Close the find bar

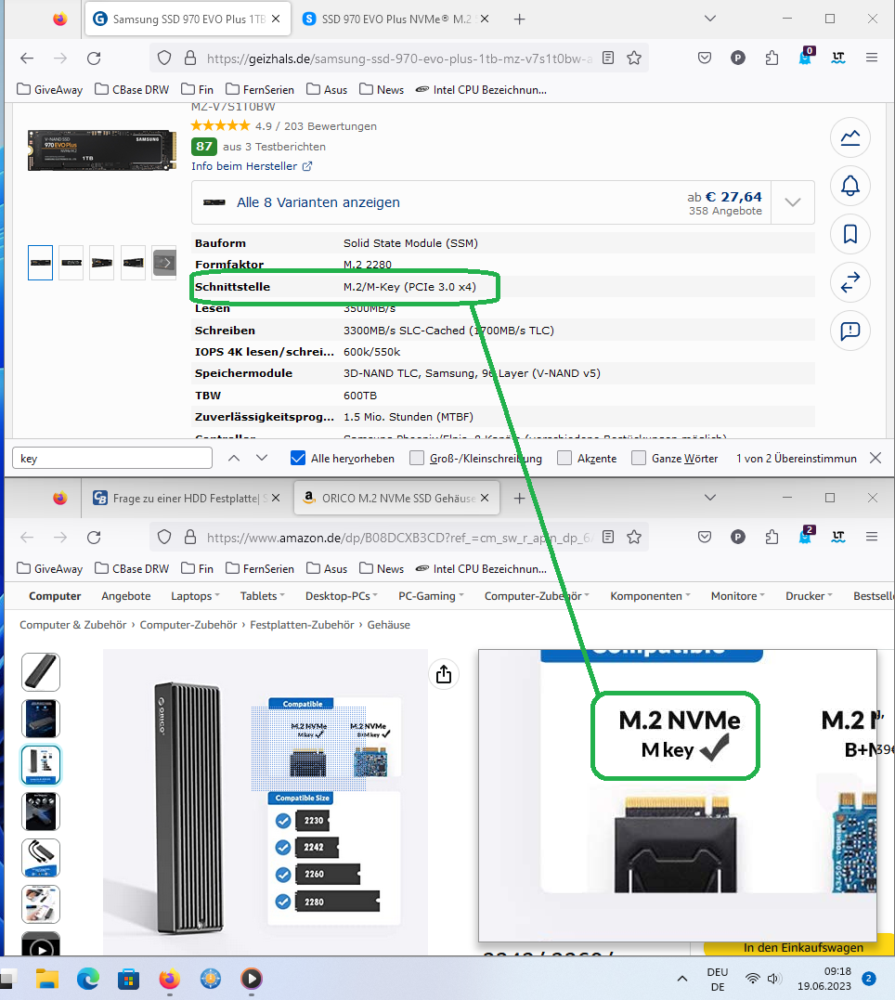click(876, 458)
